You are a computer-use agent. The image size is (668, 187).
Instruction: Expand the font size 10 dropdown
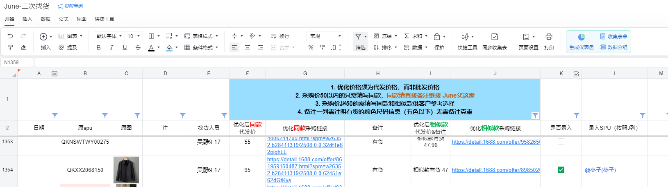tap(134, 36)
